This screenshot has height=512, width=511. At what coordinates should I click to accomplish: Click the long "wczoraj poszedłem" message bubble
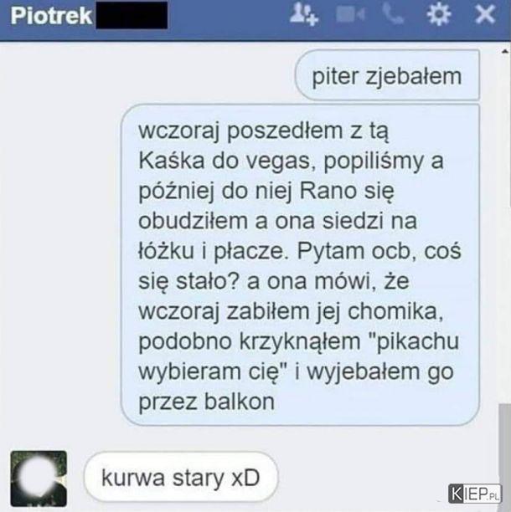coord(300,265)
